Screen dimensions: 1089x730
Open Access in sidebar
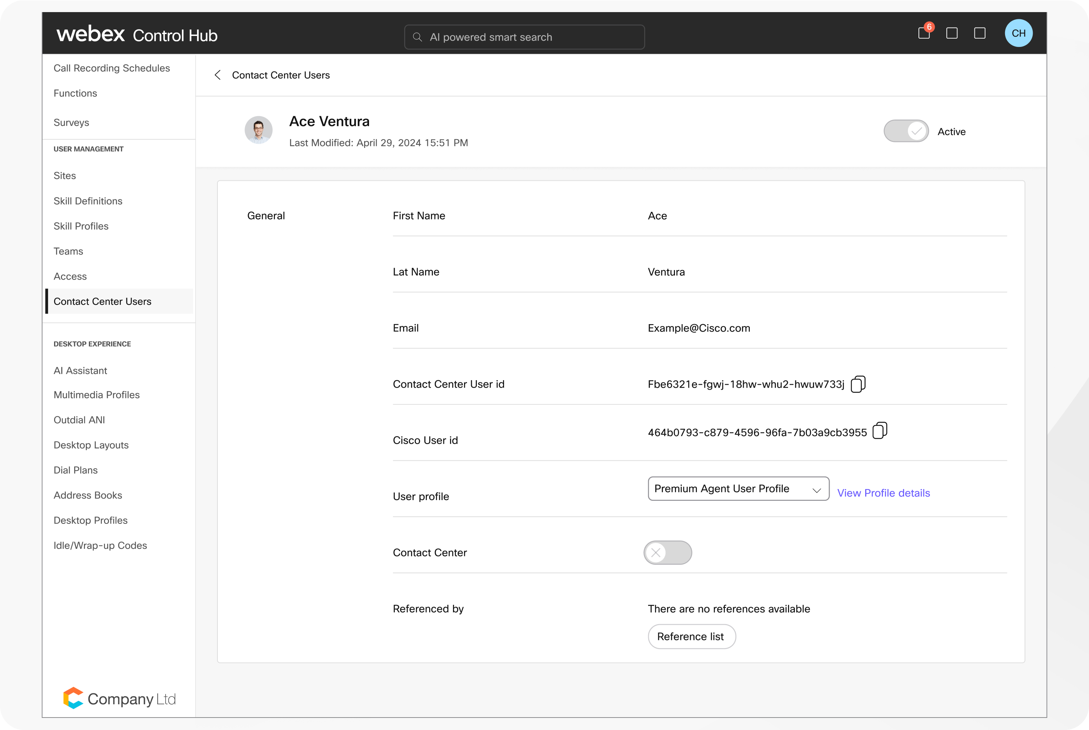70,276
